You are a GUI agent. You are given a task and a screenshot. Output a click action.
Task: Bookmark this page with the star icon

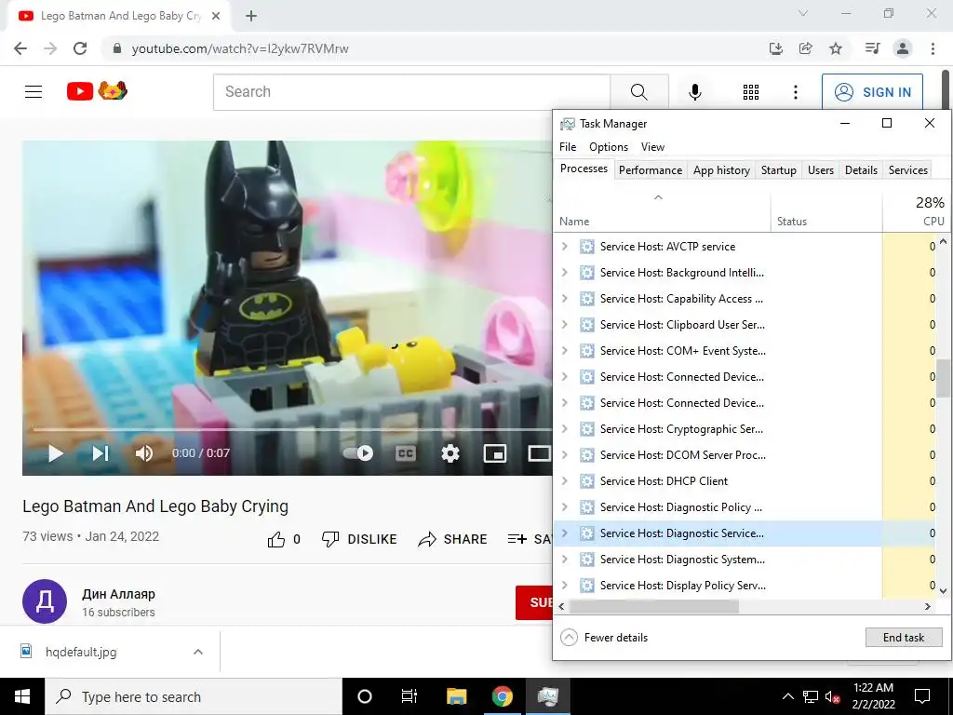coord(836,48)
